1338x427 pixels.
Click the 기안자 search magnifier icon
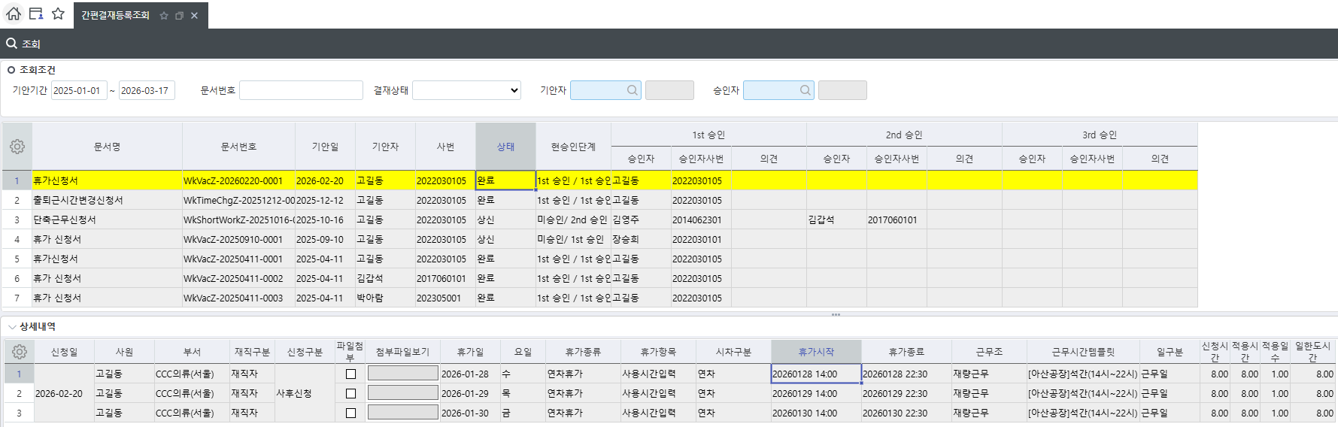tap(632, 90)
